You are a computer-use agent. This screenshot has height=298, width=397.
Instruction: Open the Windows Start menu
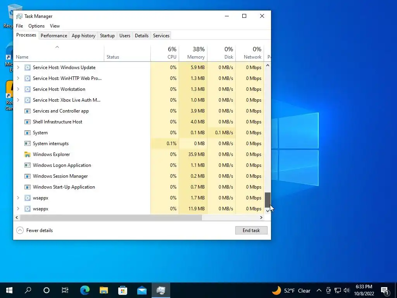coord(9,290)
